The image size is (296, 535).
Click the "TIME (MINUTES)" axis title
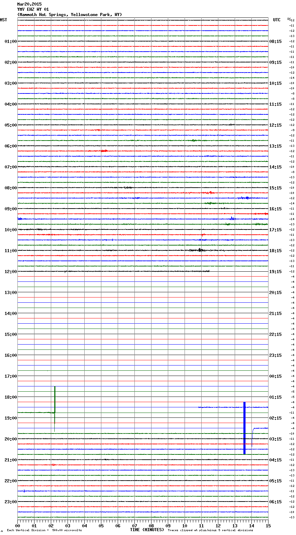147,530
